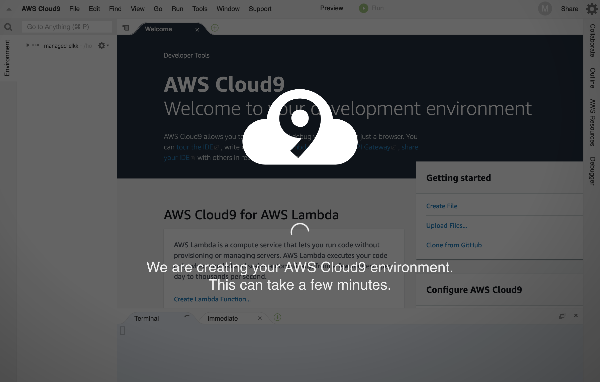The height and width of the screenshot is (382, 600).
Task: Open the tab list icon beside Welcome tab
Action: coord(126,28)
